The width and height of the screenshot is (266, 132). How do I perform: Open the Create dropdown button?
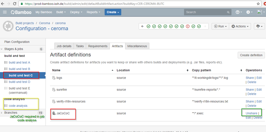(x=113, y=12)
